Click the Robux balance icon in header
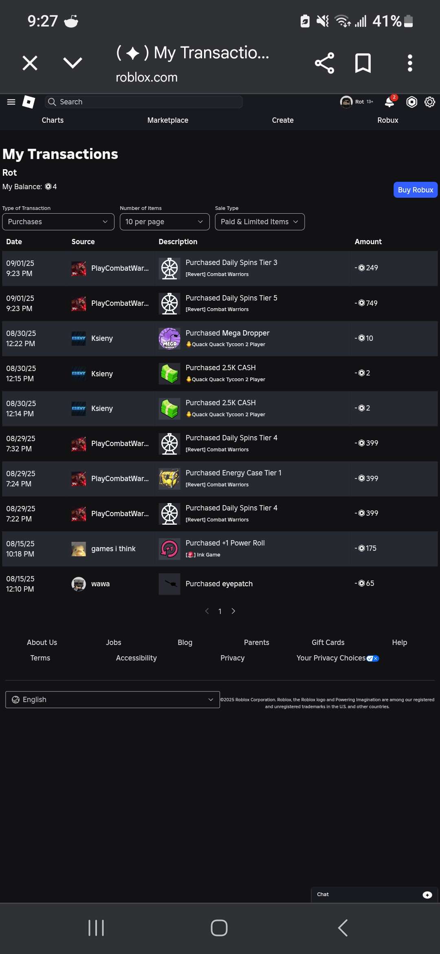The image size is (440, 954). [411, 102]
